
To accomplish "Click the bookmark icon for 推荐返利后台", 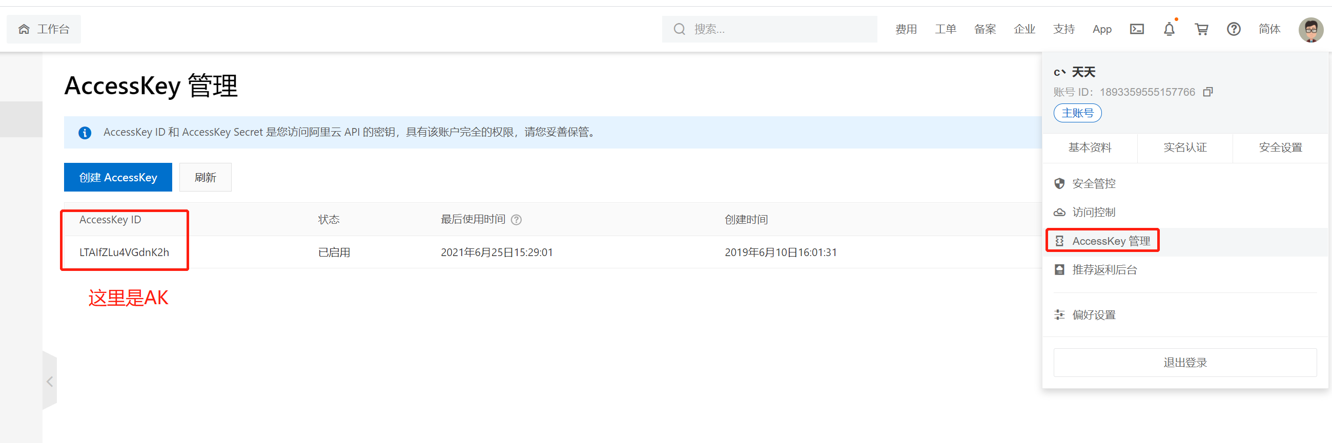I will coord(1059,270).
